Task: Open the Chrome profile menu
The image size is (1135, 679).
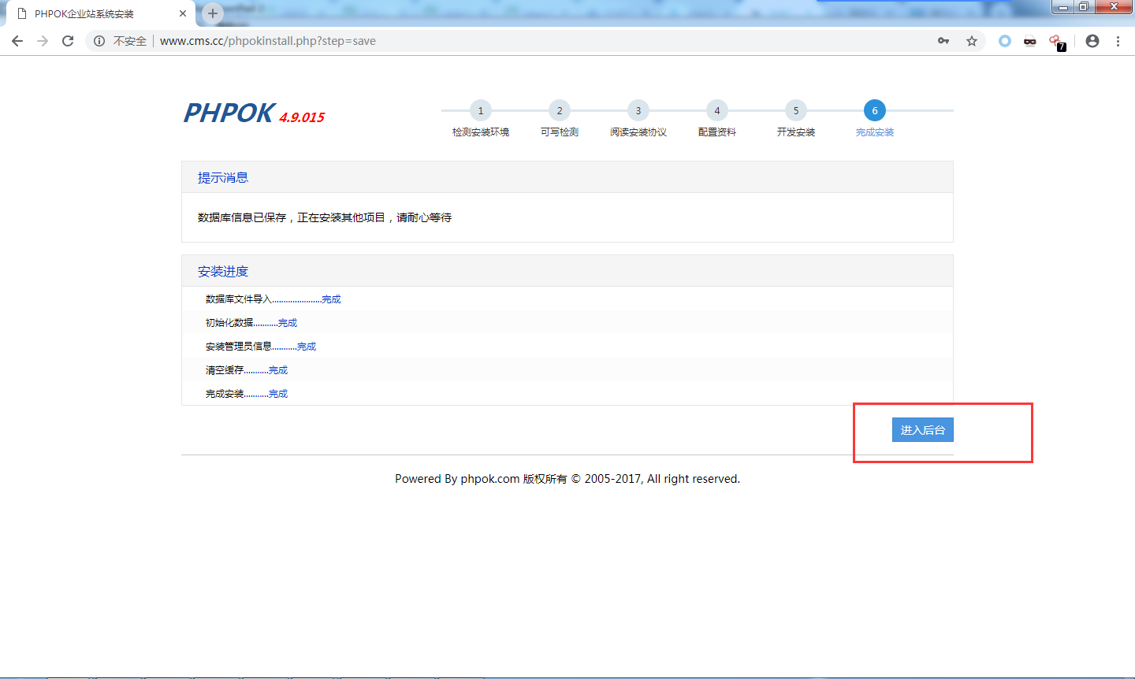Action: pos(1092,41)
